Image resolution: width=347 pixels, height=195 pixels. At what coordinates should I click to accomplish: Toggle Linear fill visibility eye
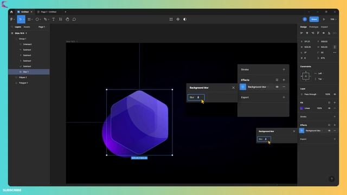pyautogui.click(x=329, y=108)
